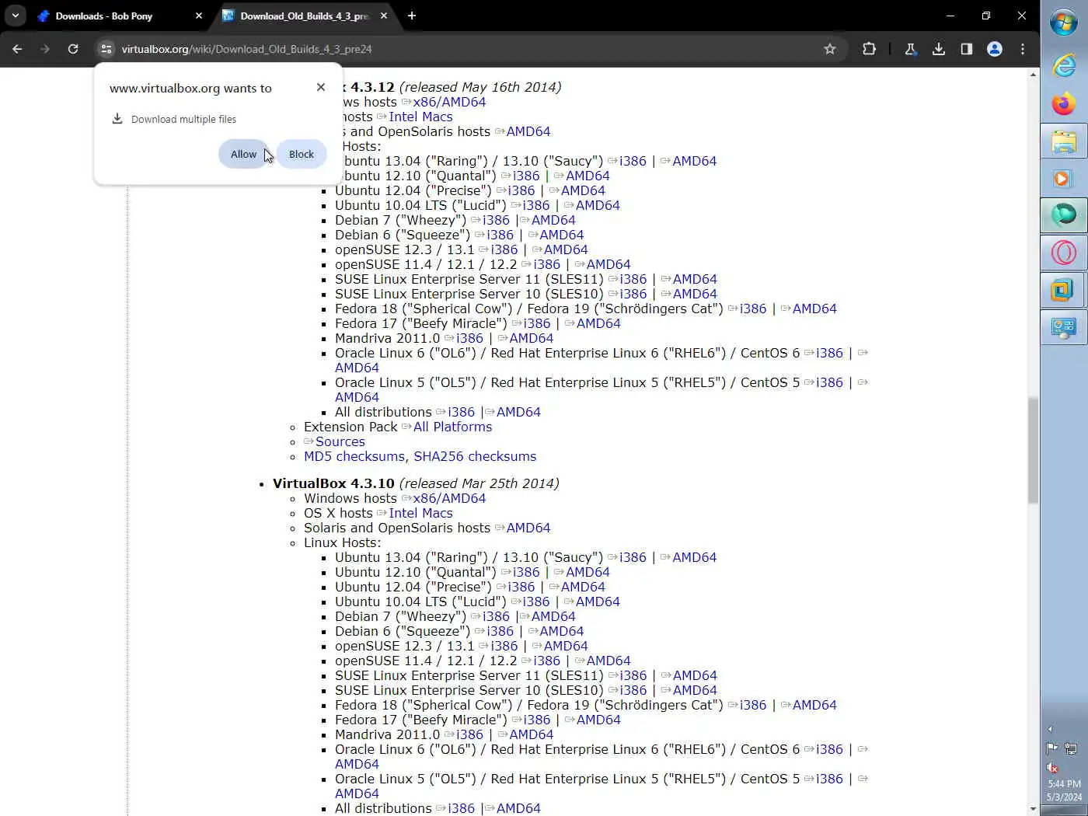
Task: Open the Chrome three-dot menu
Action: [x=1023, y=49]
